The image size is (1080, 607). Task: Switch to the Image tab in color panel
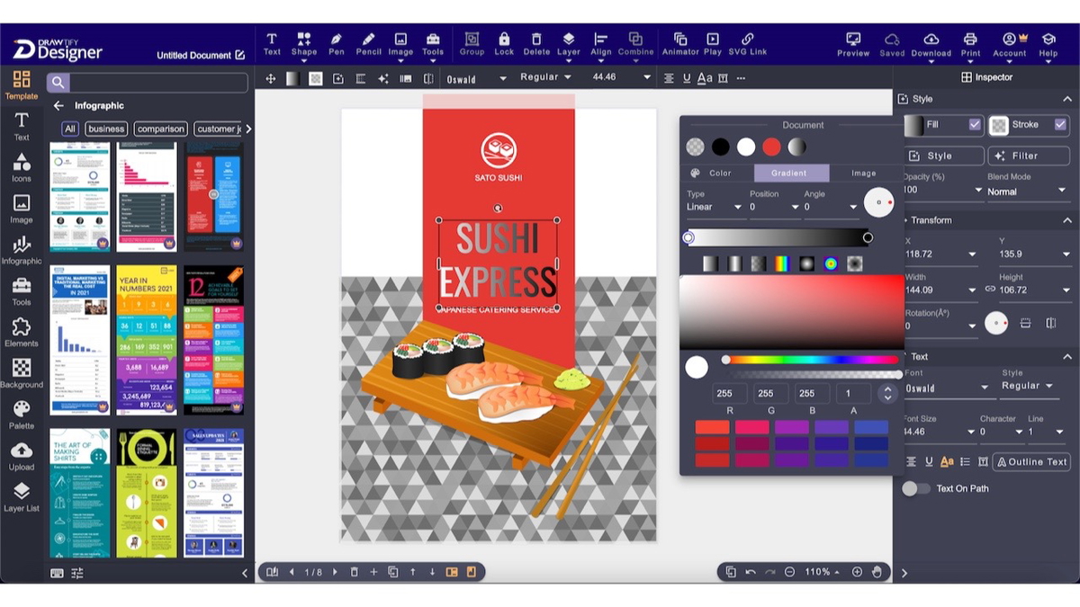(x=863, y=173)
